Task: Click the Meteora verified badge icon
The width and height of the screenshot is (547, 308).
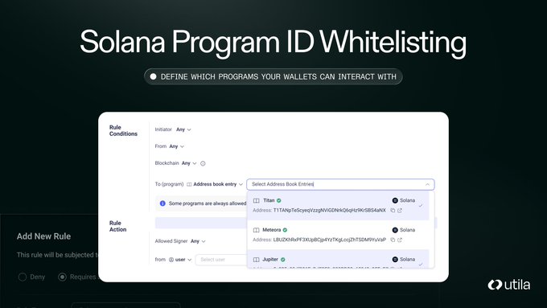Action: click(285, 230)
